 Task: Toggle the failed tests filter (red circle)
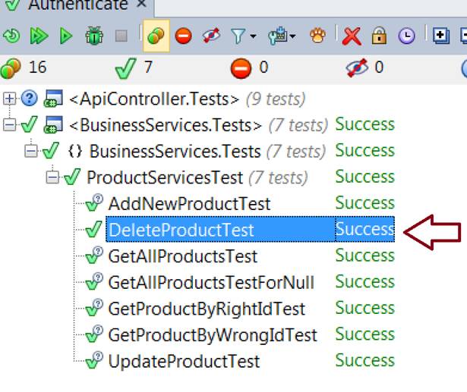coord(183,35)
